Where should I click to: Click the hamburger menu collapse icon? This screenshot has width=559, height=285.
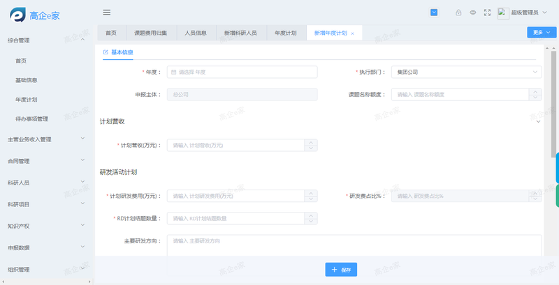(x=107, y=12)
